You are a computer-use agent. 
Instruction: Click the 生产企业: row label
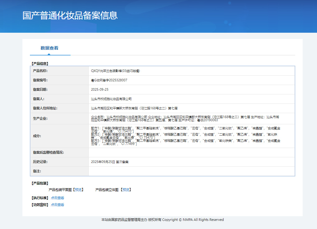click(x=40, y=118)
